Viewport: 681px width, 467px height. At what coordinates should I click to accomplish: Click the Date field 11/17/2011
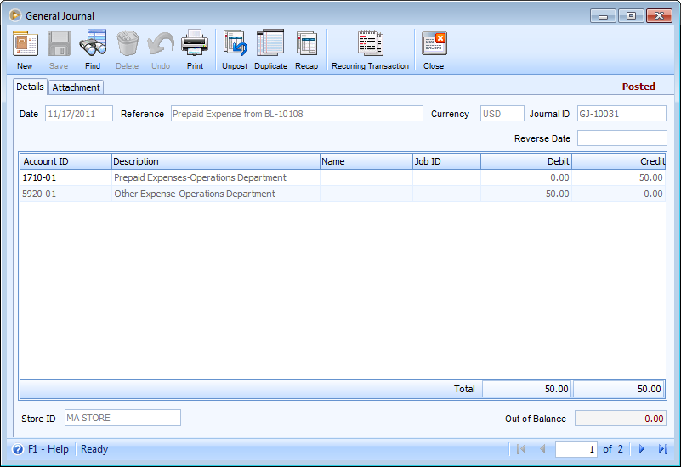click(x=79, y=114)
